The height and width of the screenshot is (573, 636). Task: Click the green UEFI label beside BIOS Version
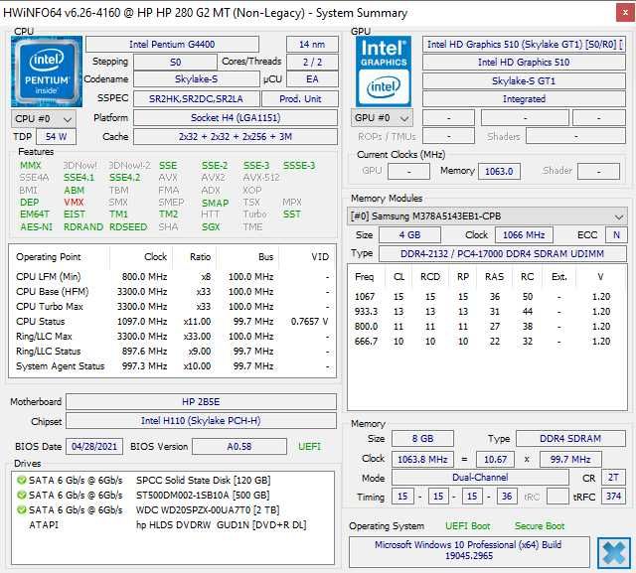(309, 447)
